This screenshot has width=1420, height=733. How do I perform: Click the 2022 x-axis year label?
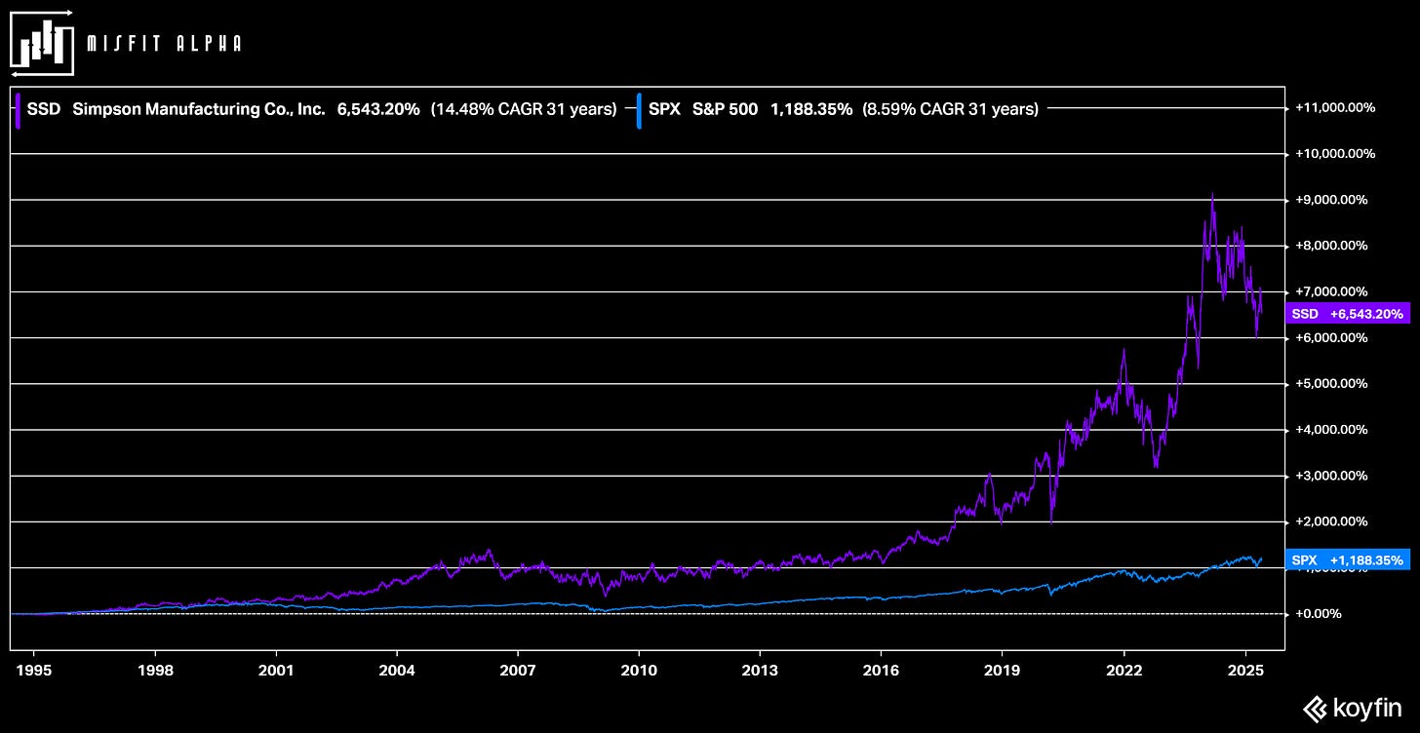coord(1124,671)
